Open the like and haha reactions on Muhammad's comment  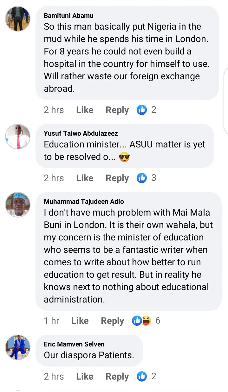pos(141,321)
